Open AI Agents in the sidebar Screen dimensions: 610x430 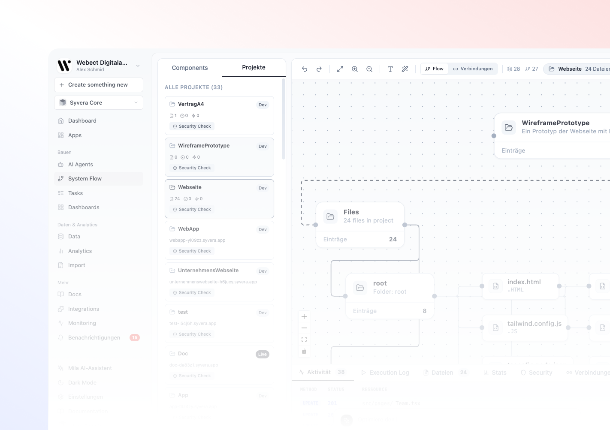click(x=99, y=165)
